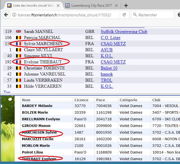Viewport: 180px width, 164px height.
Task: Reload the page with the refresh icon
Action: 124,15
